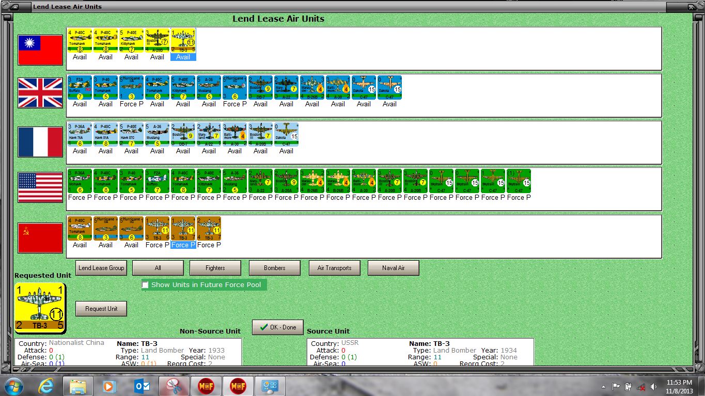Show only Air Transports
Viewport: 705px width, 396px height.
[x=335, y=268]
